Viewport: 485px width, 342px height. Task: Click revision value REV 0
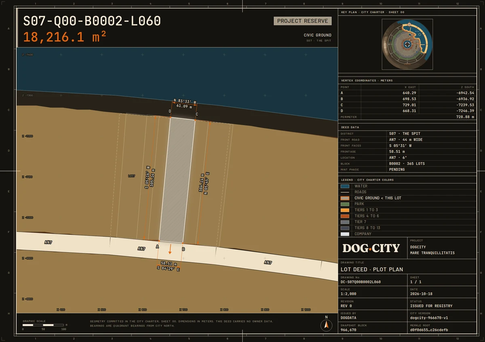point(347,306)
